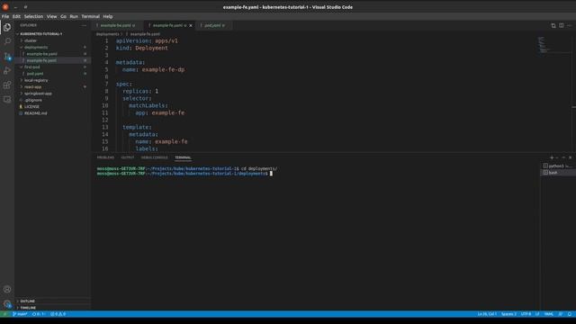Open errors and warnings count in status bar
This screenshot has height=324, width=576.
tap(58, 314)
